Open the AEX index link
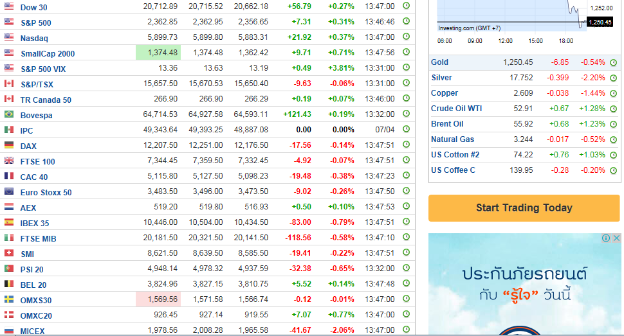This screenshot has width=624, height=336. pos(28,208)
